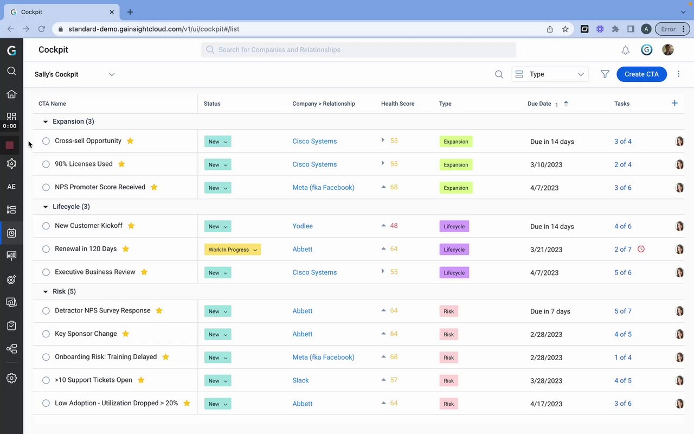
Task: Open the 2 of 7 tasks link
Action: (623, 250)
